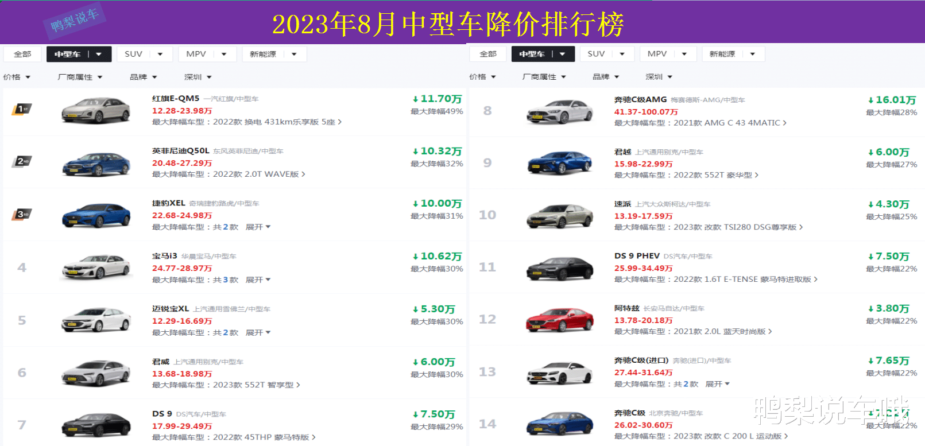Image resolution: width=925 pixels, height=446 pixels.
Task: Open the 君越 blue car image
Action: 560,163
